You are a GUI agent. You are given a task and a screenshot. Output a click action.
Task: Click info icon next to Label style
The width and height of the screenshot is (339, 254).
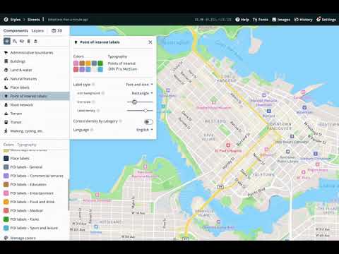click(93, 85)
